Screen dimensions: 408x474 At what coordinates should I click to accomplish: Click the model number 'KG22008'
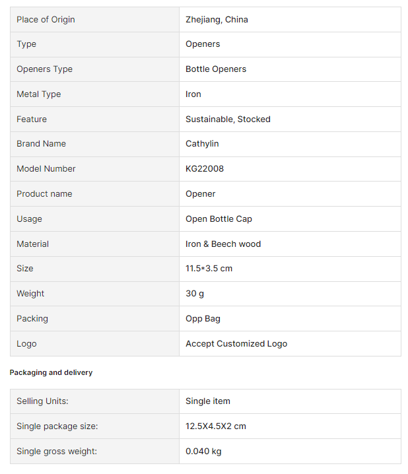pos(205,169)
